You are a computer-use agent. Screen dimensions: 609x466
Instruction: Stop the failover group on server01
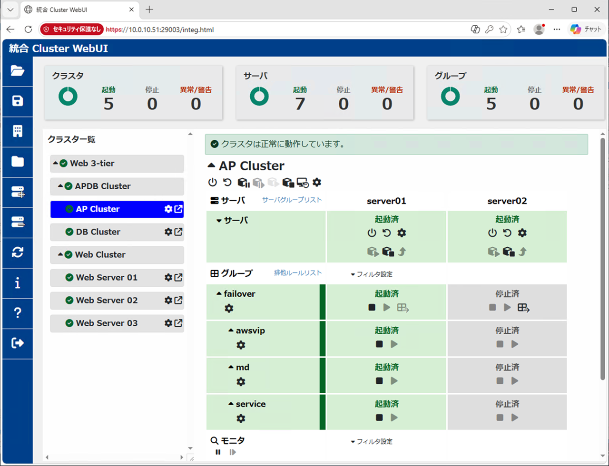click(x=372, y=308)
